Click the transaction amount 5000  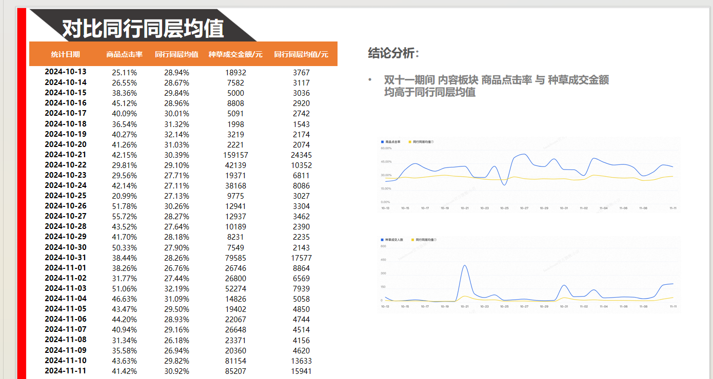[x=235, y=93]
